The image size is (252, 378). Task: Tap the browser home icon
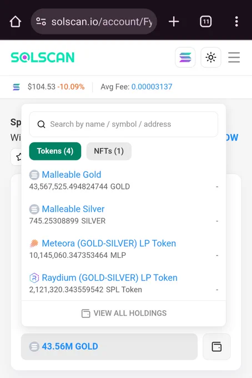tap(16, 22)
